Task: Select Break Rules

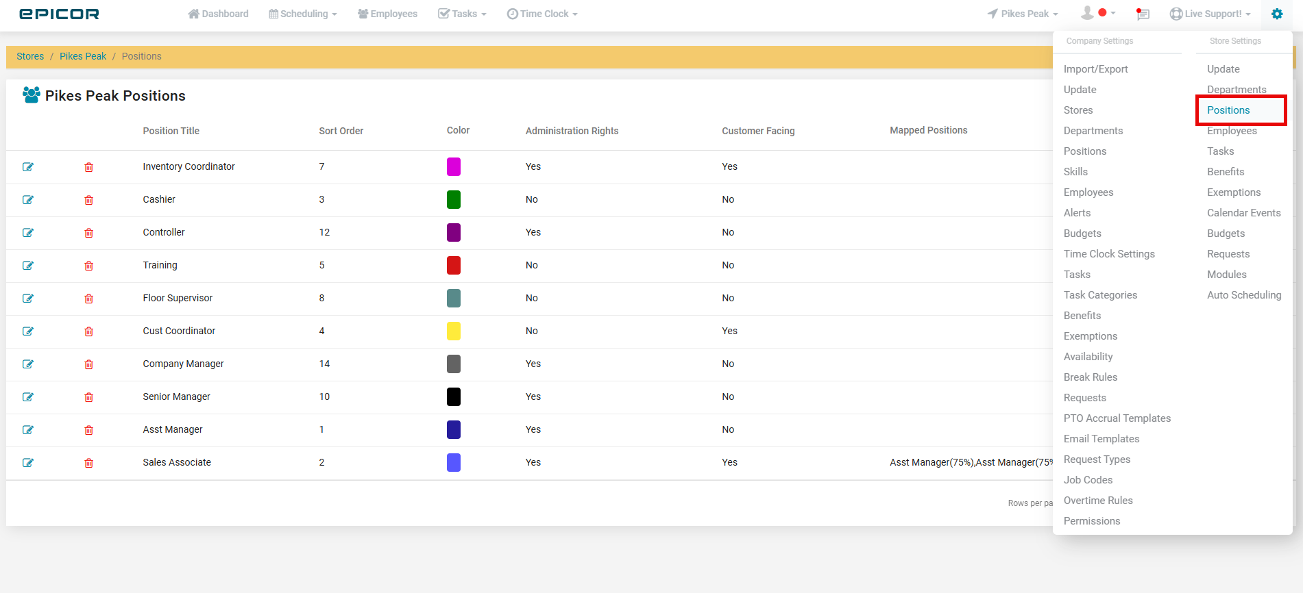Action: pos(1091,377)
